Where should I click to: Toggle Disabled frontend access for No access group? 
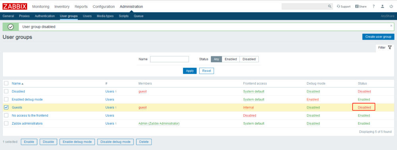pos(250,115)
